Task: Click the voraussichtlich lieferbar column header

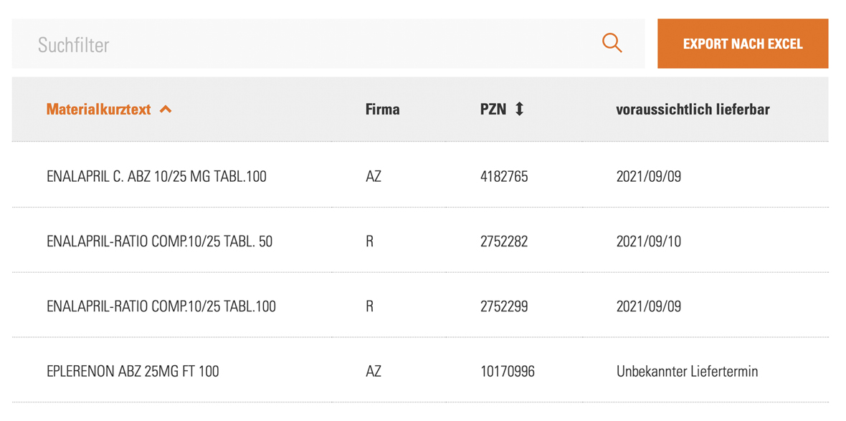Action: coord(693,110)
